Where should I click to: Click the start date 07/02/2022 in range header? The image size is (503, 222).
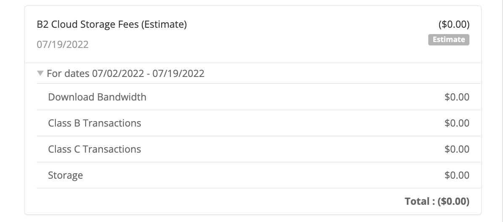[x=118, y=74]
